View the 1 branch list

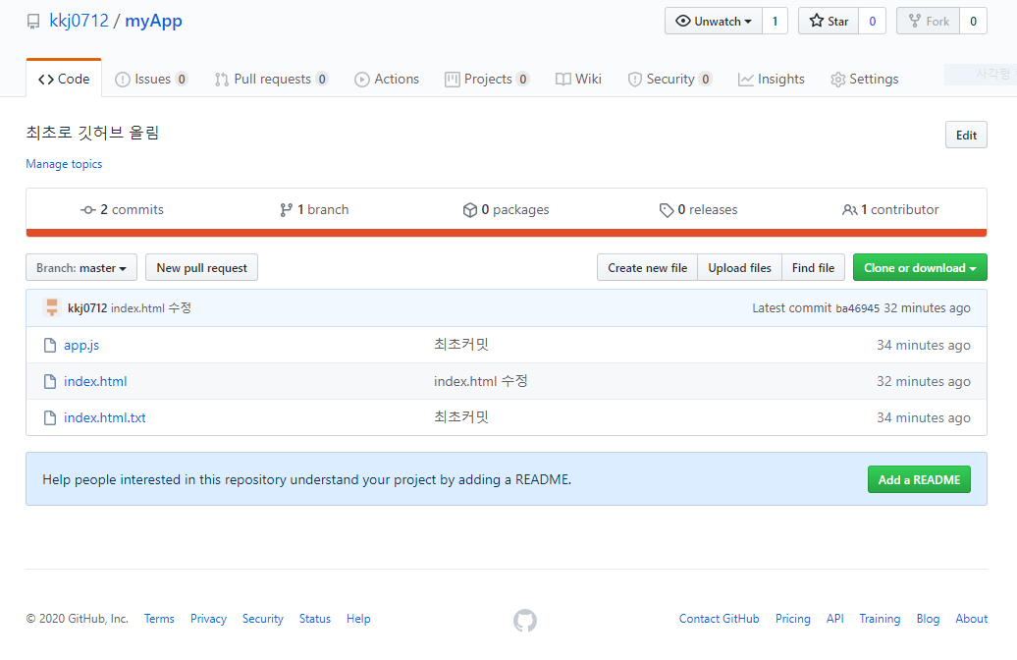tap(314, 209)
